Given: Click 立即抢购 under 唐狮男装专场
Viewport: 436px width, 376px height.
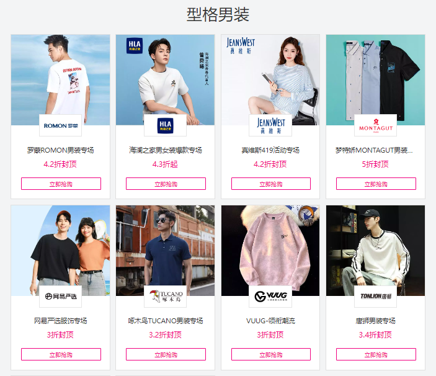Looking at the screenshot, I should 376,354.
